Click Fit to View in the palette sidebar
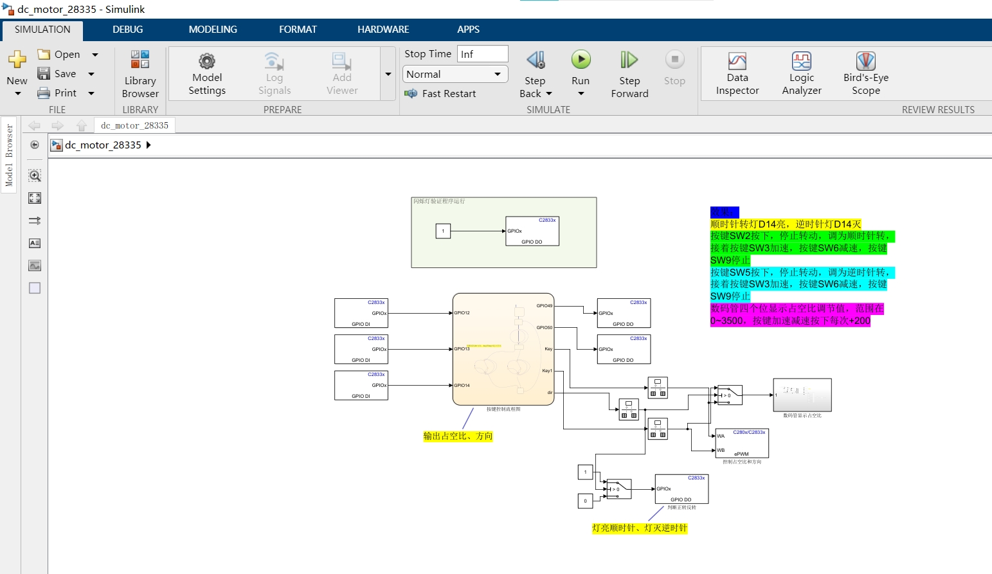The width and height of the screenshot is (992, 574). (x=34, y=198)
